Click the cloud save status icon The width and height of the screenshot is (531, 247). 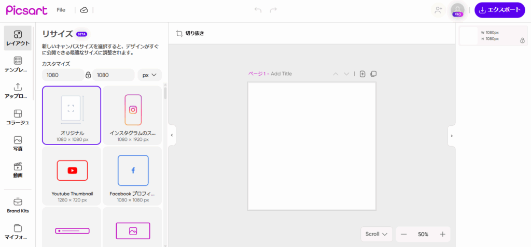(x=83, y=10)
